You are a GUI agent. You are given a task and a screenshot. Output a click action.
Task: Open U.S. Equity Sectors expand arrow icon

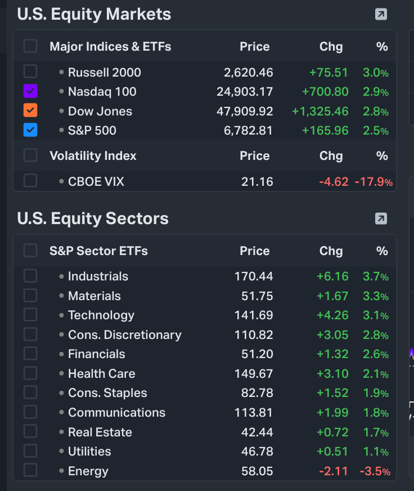(x=381, y=218)
